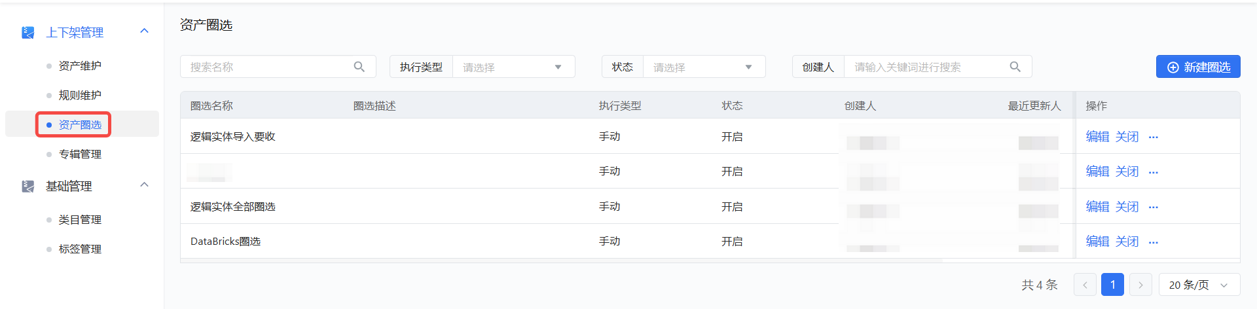Open the 状态 dropdown filter
The width and height of the screenshot is (1257, 309).
(704, 67)
